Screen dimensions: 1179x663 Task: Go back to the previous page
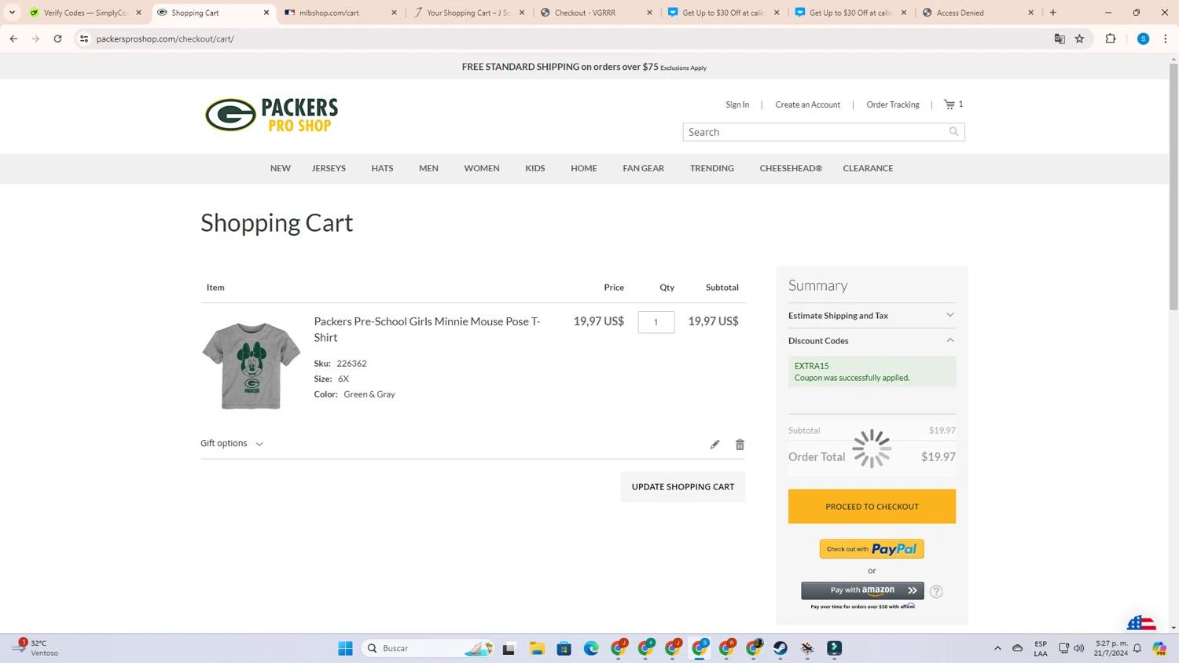[x=13, y=38]
